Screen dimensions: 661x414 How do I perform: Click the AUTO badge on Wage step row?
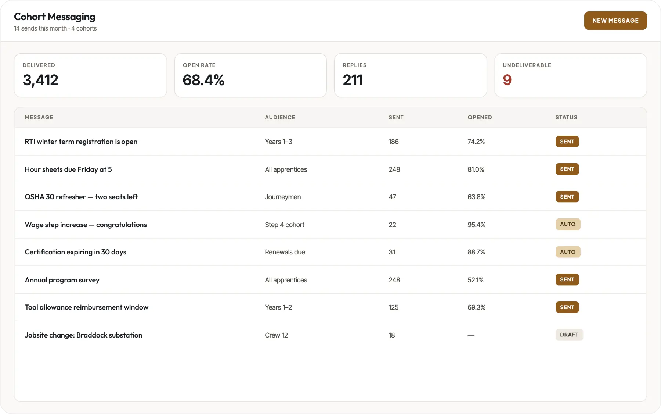tap(568, 224)
